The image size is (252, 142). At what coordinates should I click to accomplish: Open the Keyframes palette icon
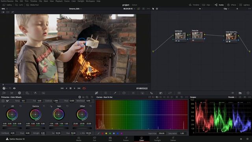pyautogui.click(x=232, y=93)
